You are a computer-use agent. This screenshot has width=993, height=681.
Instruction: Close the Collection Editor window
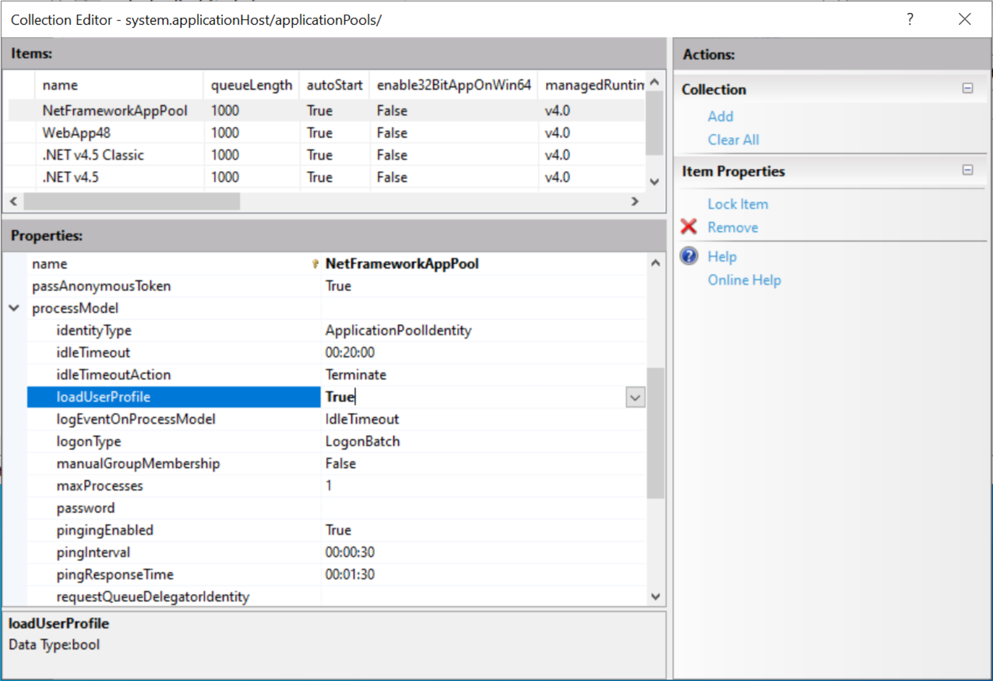coord(964,19)
